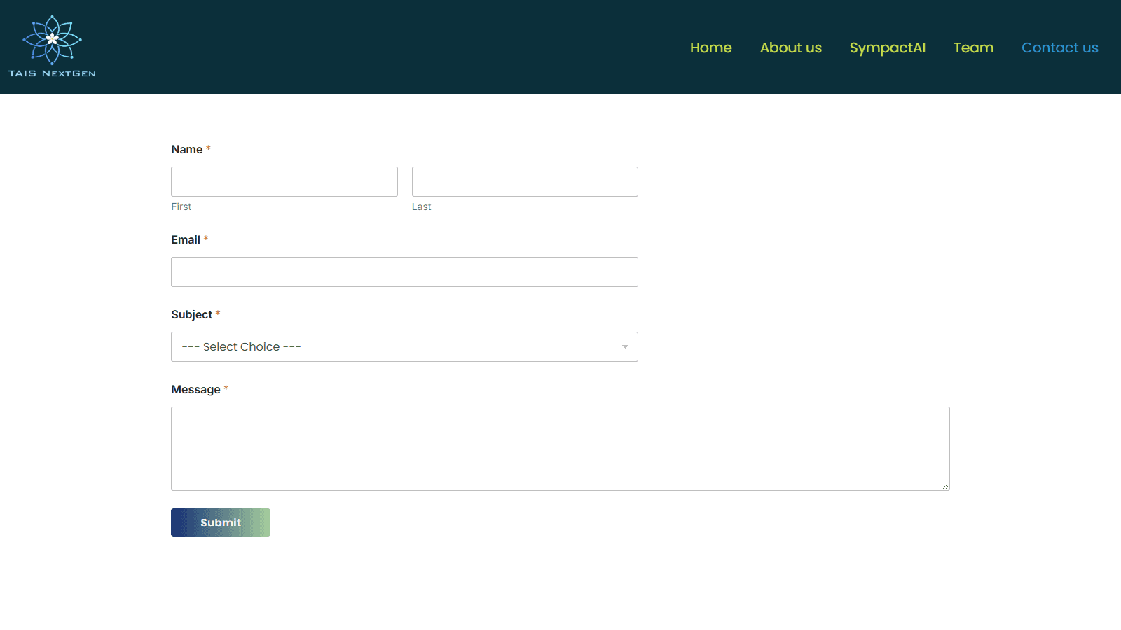Submit the contact form
1121x630 pixels.
pos(221,522)
